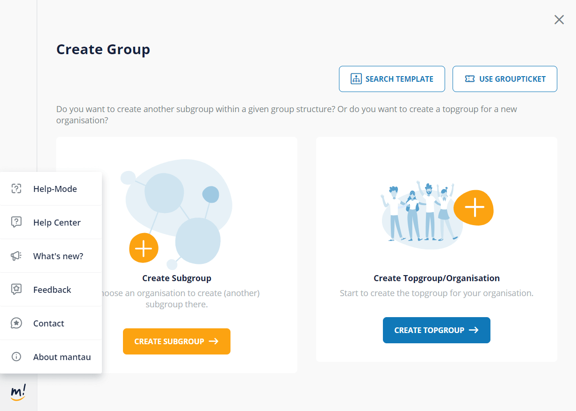Screen dimensions: 576x411
Task: Click the ticket icon on Use Groupticket
Action: coord(470,79)
